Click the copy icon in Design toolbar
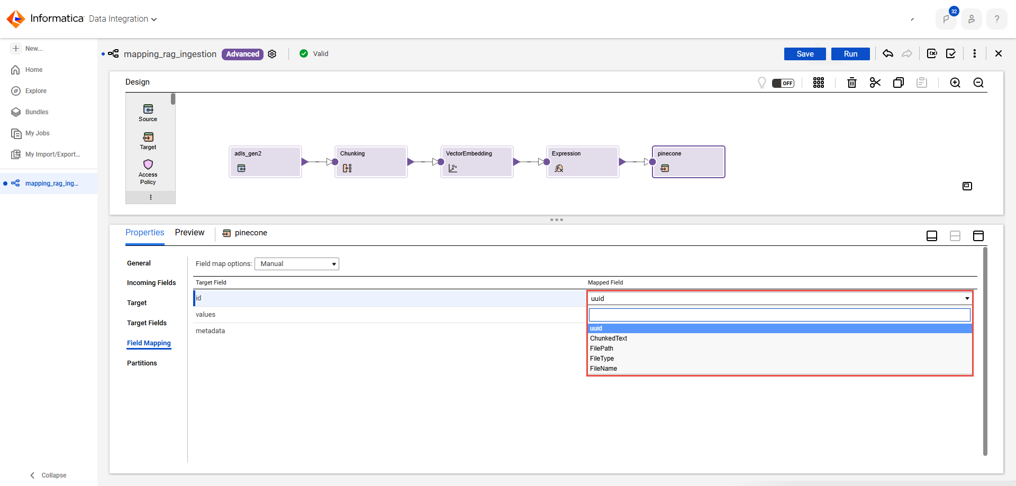Image resolution: width=1016 pixels, height=486 pixels. [899, 82]
